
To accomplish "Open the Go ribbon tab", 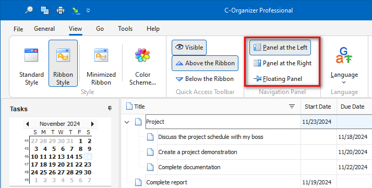I will 100,29.
